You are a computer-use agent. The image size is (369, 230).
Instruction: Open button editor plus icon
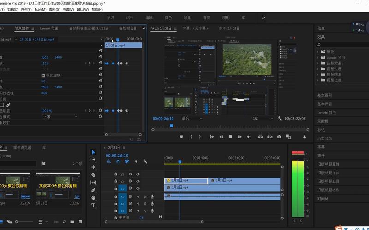(304, 137)
